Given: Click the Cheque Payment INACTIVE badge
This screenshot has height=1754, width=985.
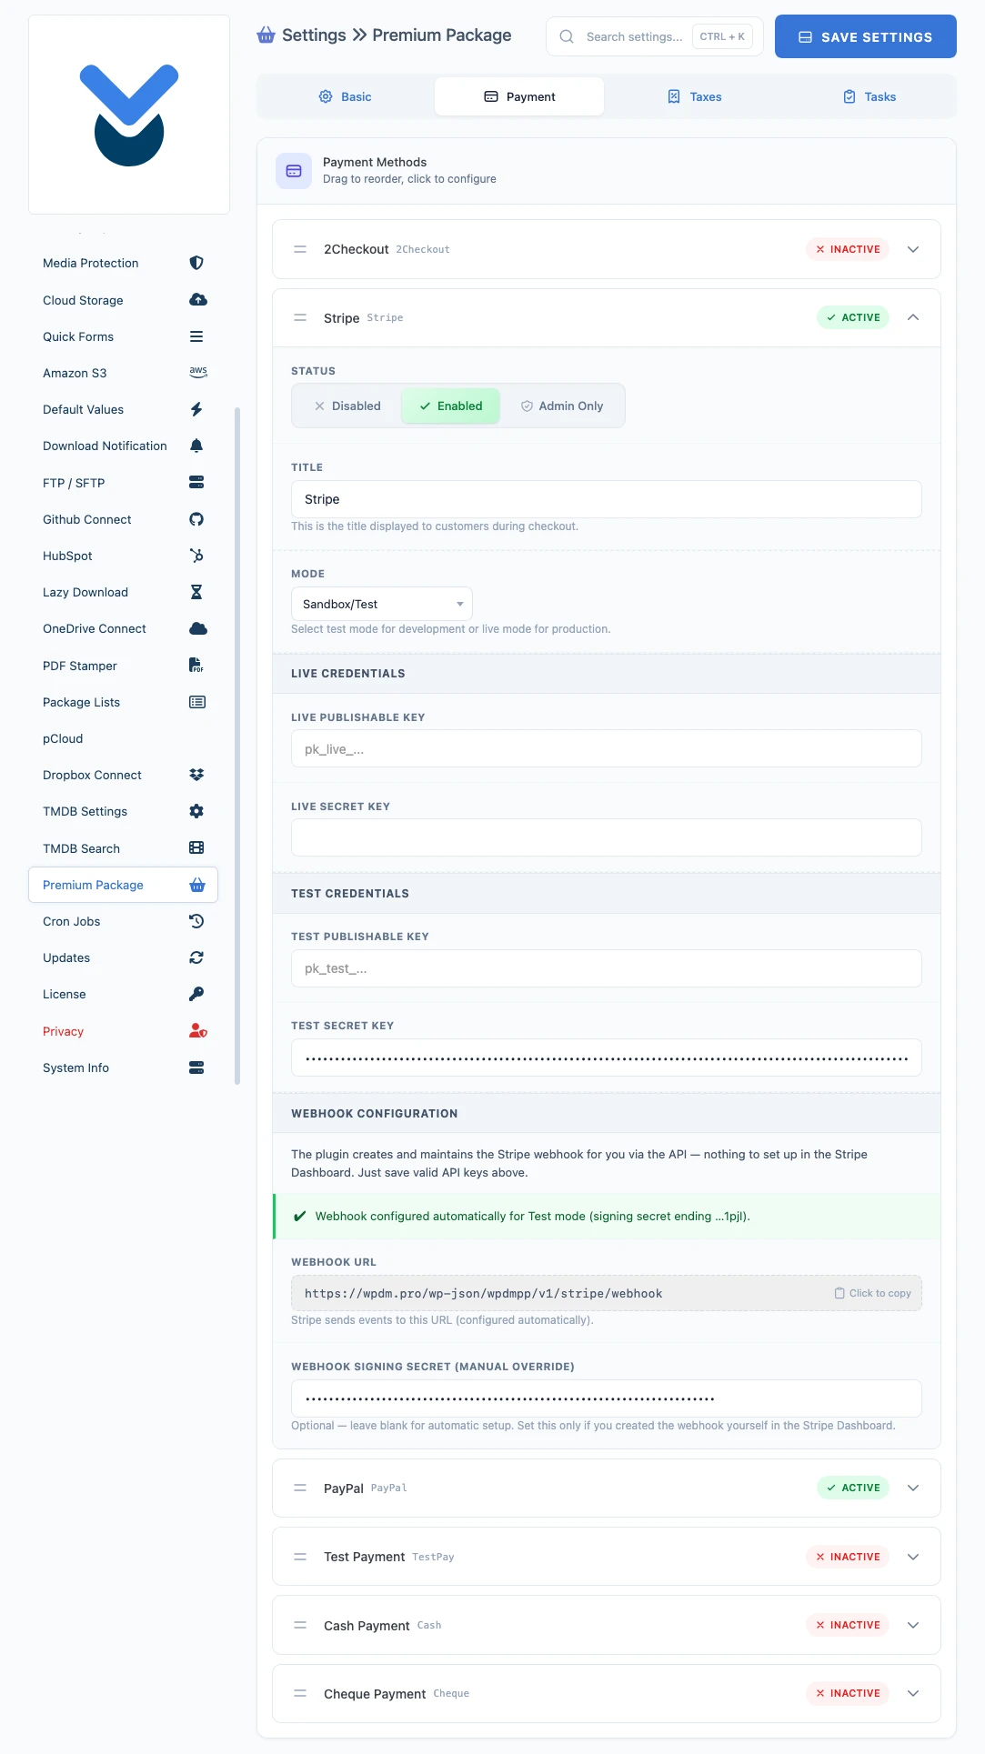Looking at the screenshot, I should point(848,1693).
